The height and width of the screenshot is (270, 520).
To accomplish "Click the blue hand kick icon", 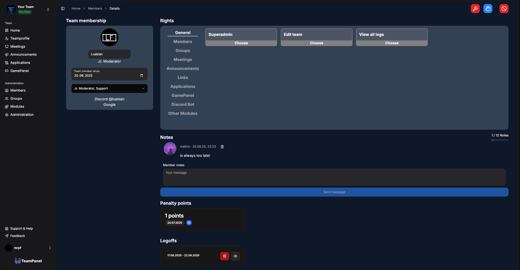I will [487, 8].
